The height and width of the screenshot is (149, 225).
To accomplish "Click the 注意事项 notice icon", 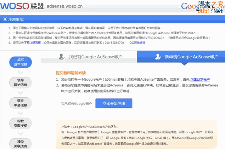I will click(4, 19).
